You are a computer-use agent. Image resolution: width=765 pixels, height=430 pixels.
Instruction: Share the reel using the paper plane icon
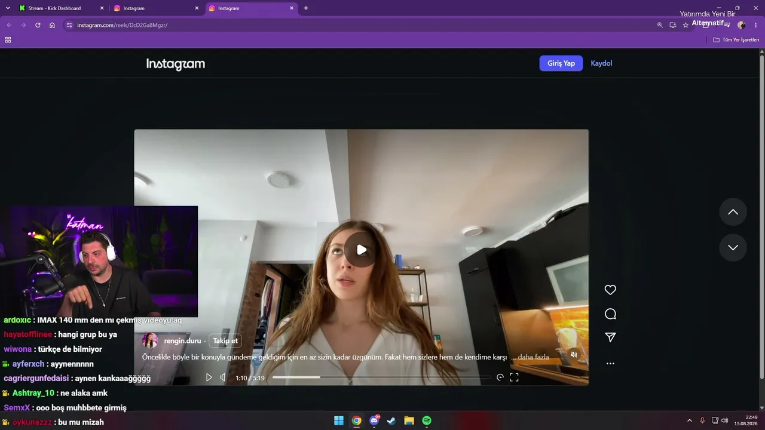[x=610, y=337]
